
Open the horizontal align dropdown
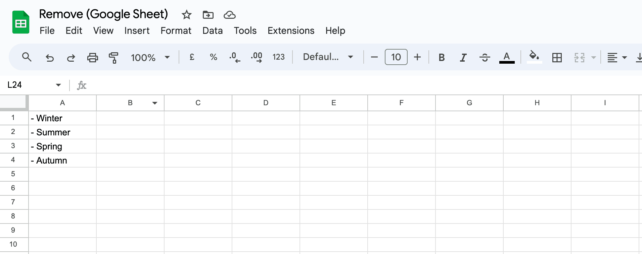624,57
